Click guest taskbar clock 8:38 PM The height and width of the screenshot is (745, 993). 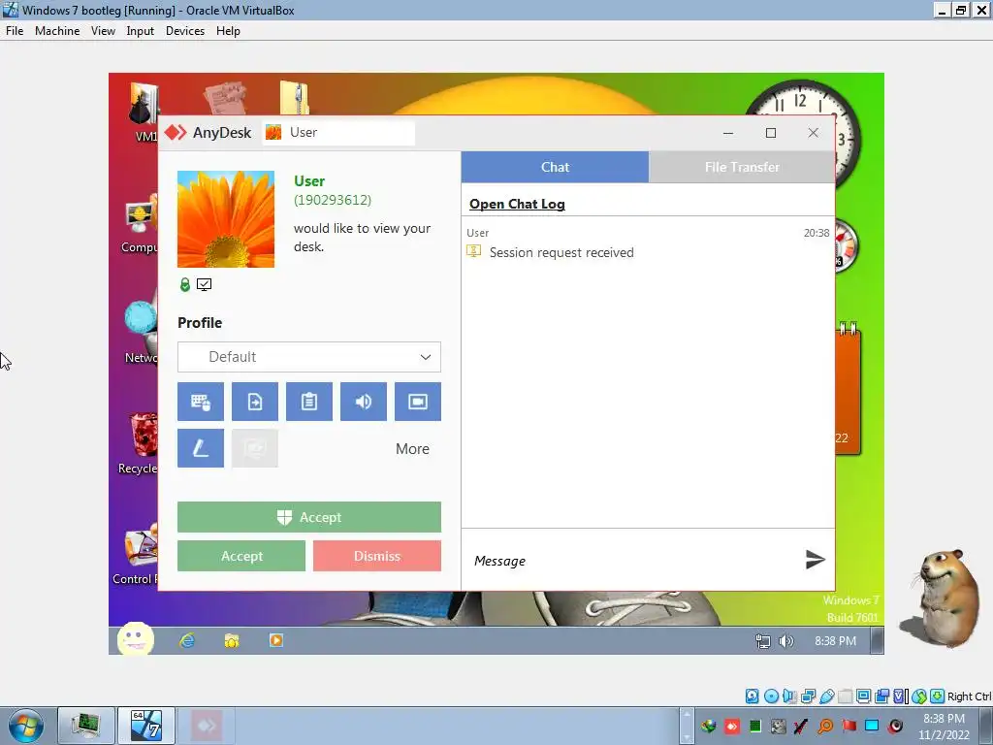(835, 641)
